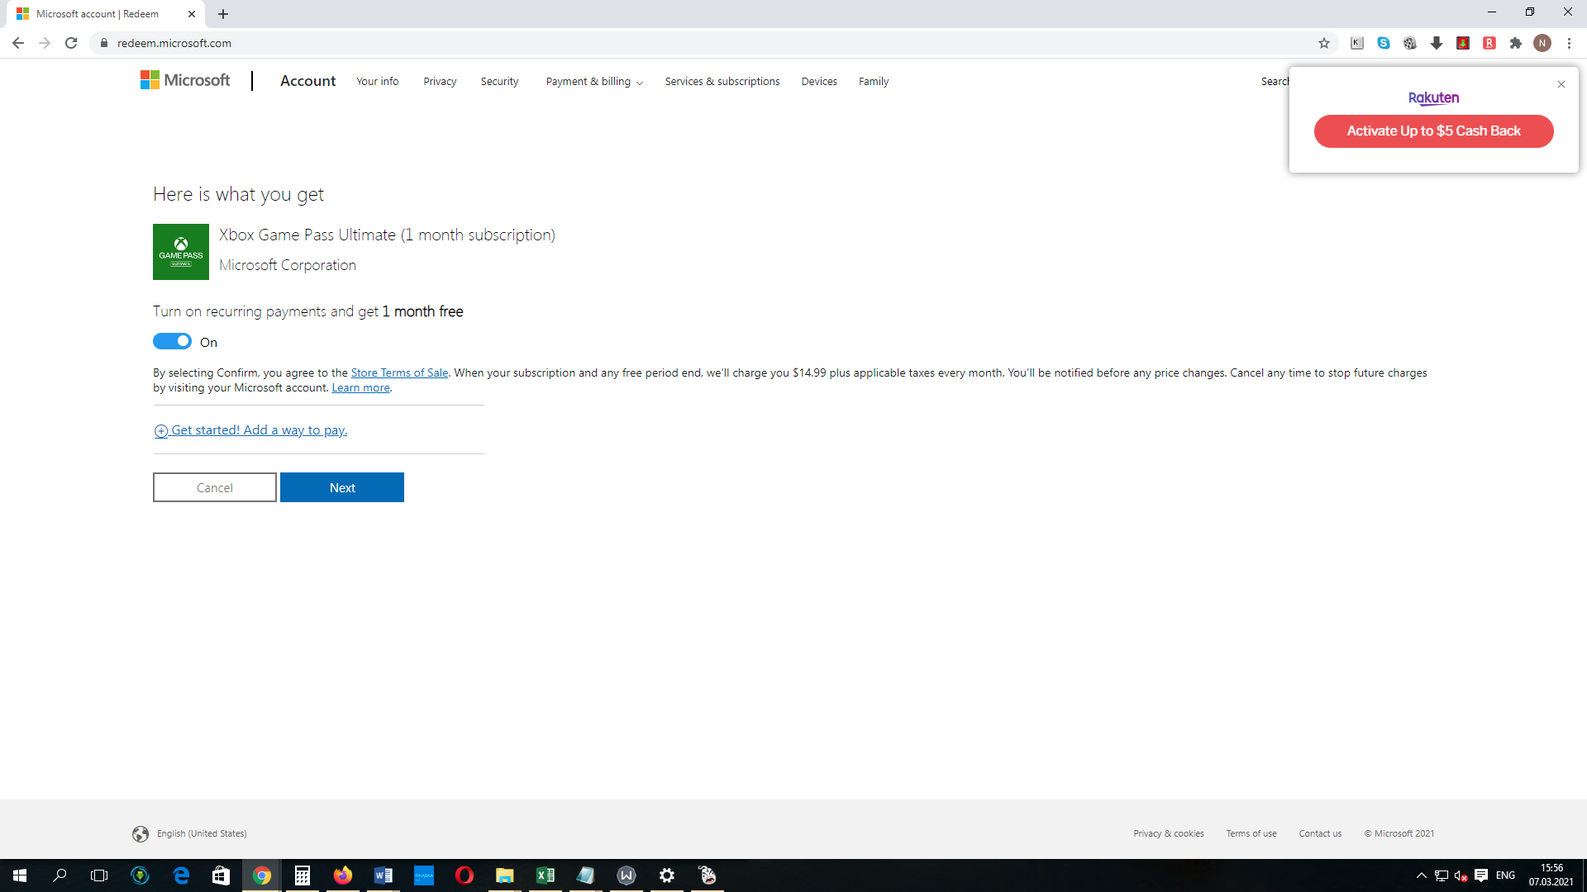Open the Family tab
The image size is (1587, 892).
874,81
